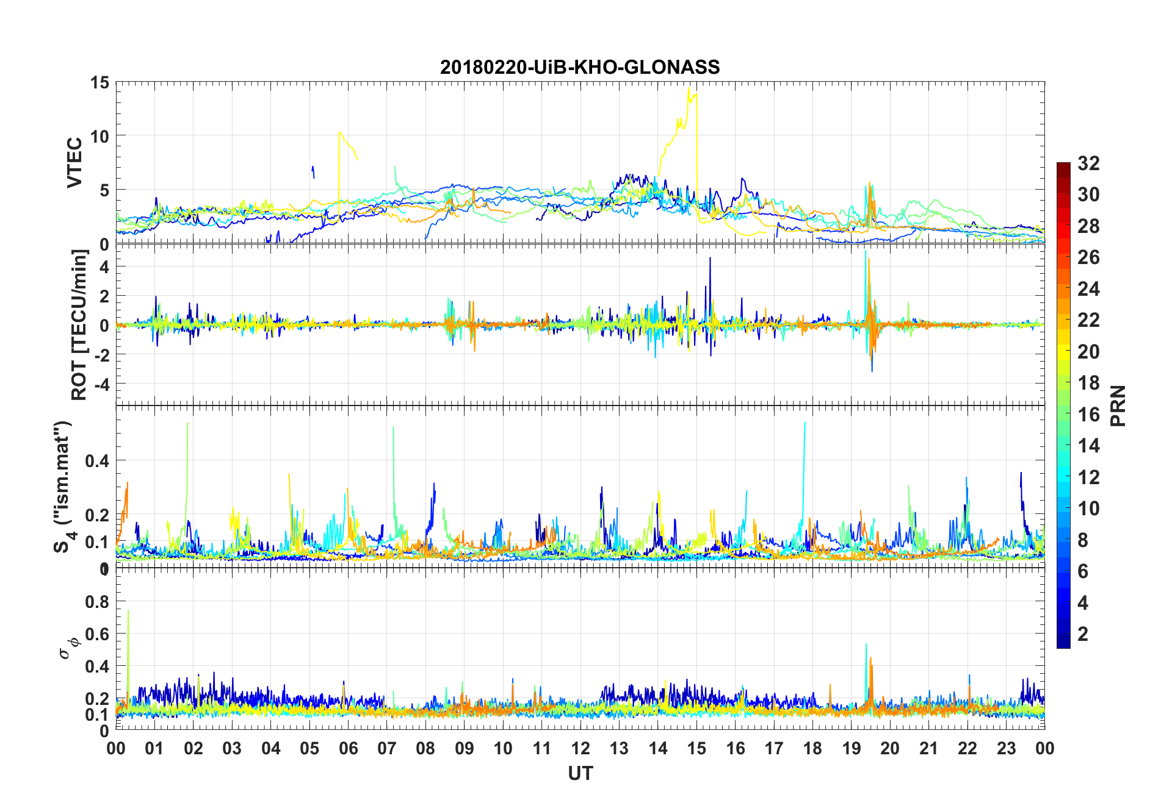
Task: Click x-axis tick label 01
Action: (x=154, y=748)
